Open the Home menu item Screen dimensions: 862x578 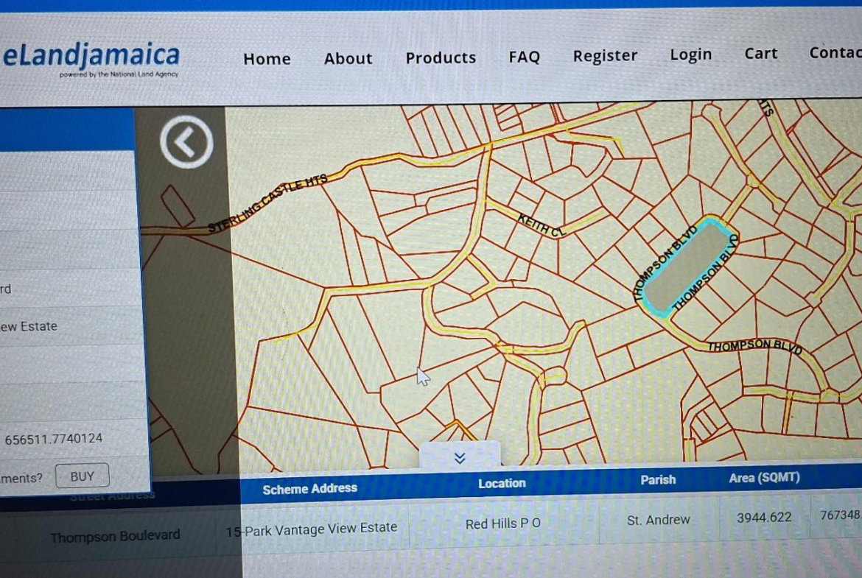point(267,59)
